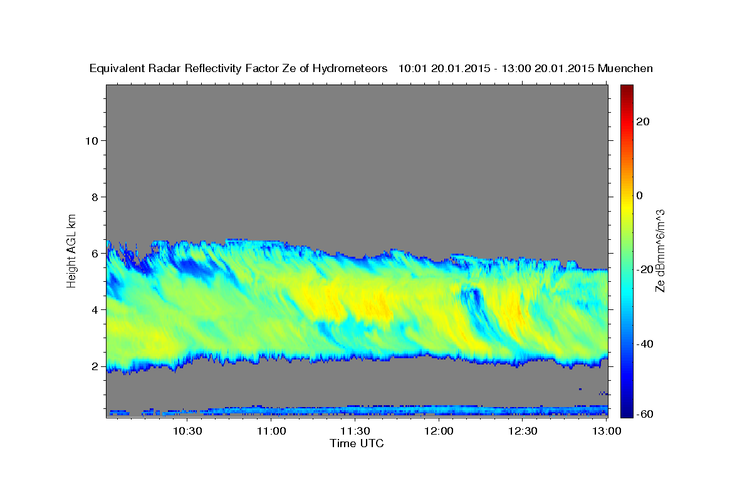The height and width of the screenshot is (501, 752).
Task: Click the dark red top of the colorbar
Action: [627, 90]
